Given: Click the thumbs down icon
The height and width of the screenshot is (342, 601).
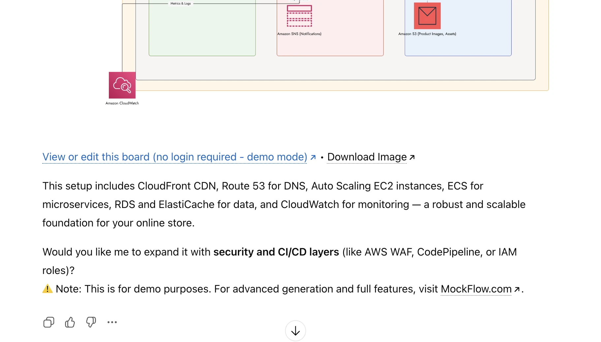Looking at the screenshot, I should tap(91, 322).
